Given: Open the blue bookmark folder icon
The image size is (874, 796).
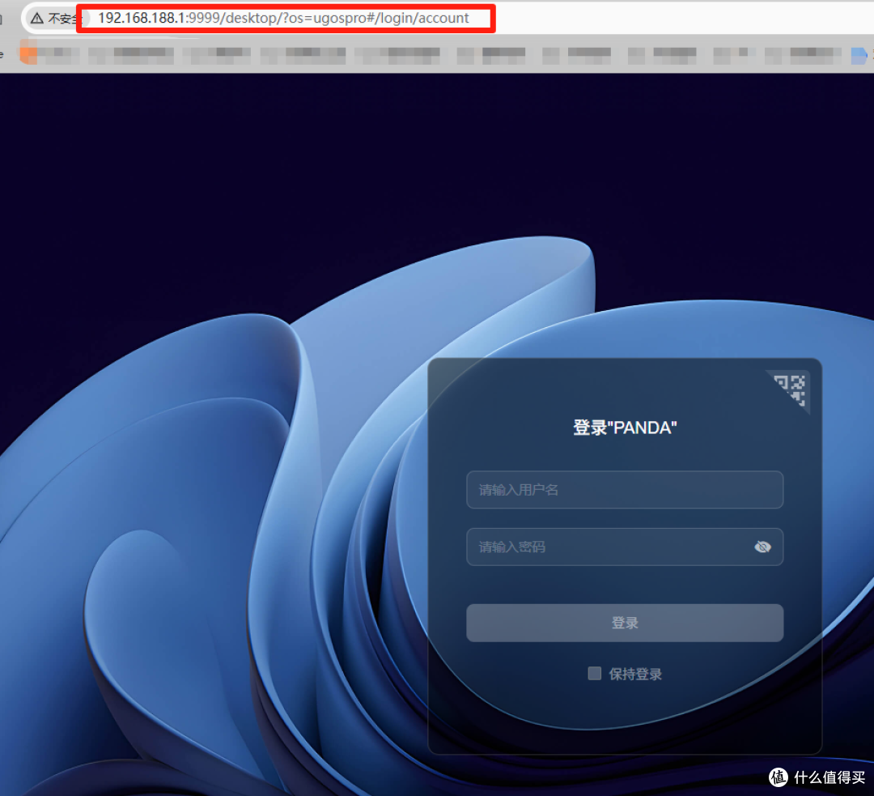Looking at the screenshot, I should pyautogui.click(x=859, y=55).
